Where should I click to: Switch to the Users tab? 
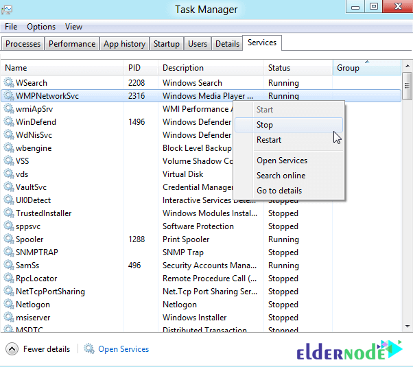coord(198,43)
